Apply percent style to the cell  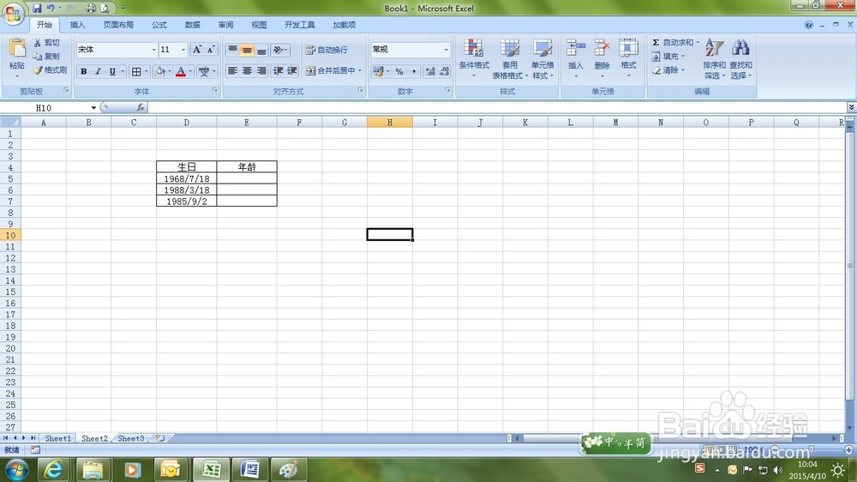(x=399, y=71)
